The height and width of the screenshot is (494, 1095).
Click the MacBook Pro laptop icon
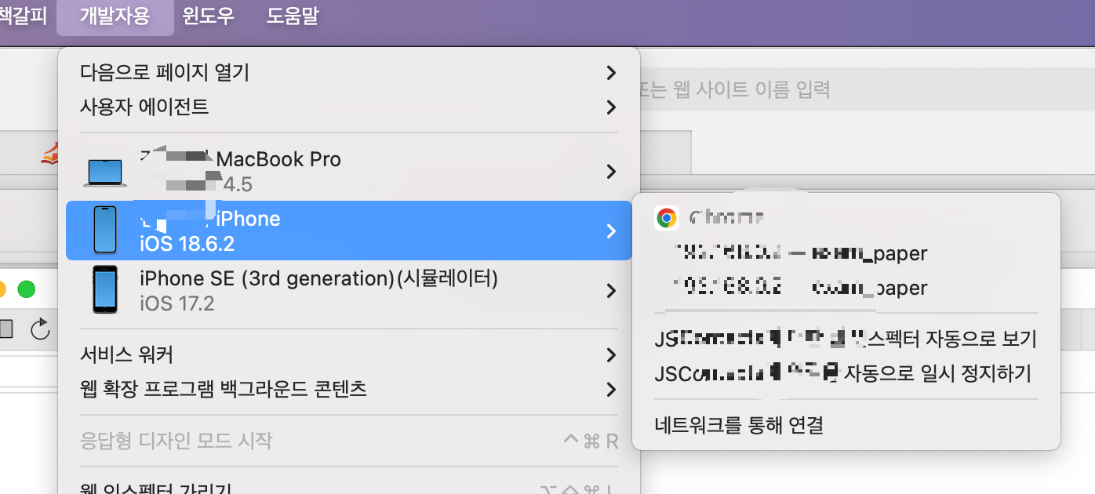pos(105,173)
